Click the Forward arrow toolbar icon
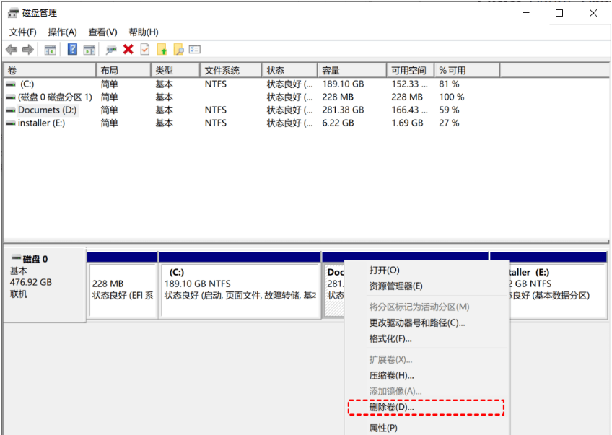 28,50
